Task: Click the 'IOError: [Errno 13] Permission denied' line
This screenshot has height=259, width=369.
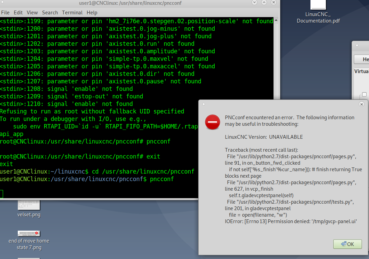Action: [291, 221]
